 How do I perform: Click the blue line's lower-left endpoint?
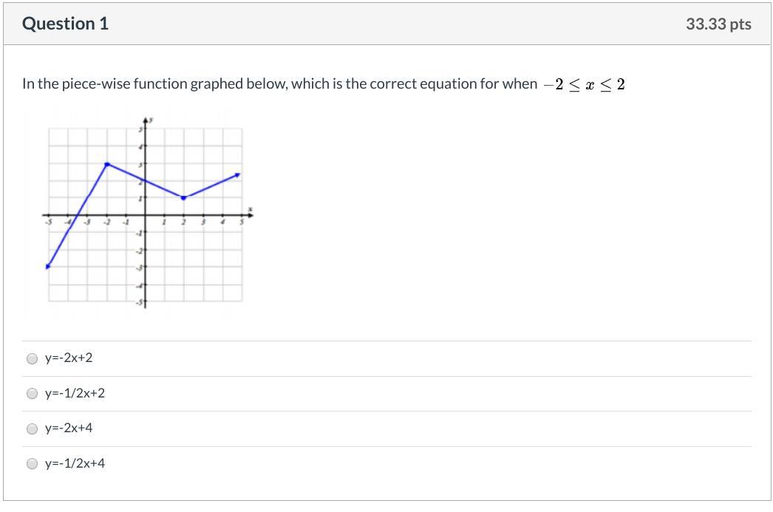48,266
